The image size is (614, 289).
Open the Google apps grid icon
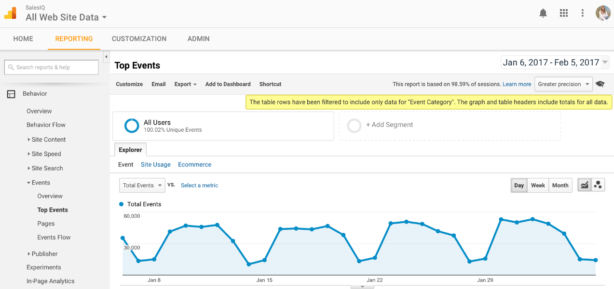[563, 13]
